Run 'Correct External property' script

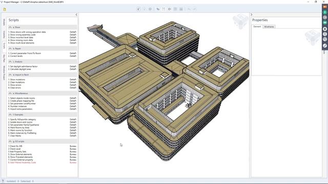click(x=20, y=160)
